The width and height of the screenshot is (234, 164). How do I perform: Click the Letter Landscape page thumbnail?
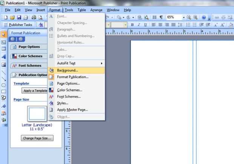pos(37,114)
